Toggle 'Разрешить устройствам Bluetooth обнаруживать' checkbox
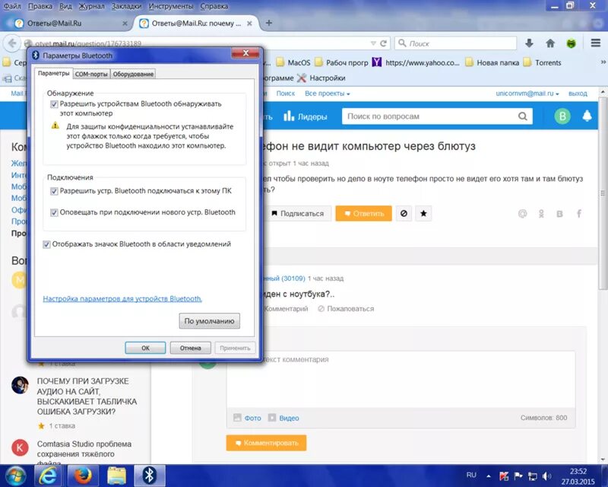This screenshot has width=608, height=487. tap(54, 104)
